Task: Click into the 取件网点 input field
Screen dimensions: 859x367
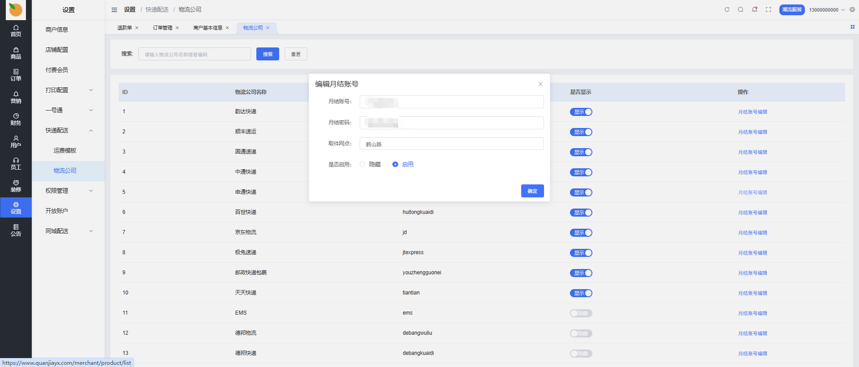Action: point(451,144)
